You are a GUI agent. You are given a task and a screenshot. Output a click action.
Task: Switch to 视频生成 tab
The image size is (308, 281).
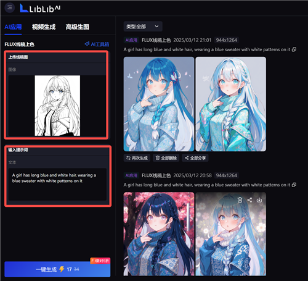pos(44,27)
